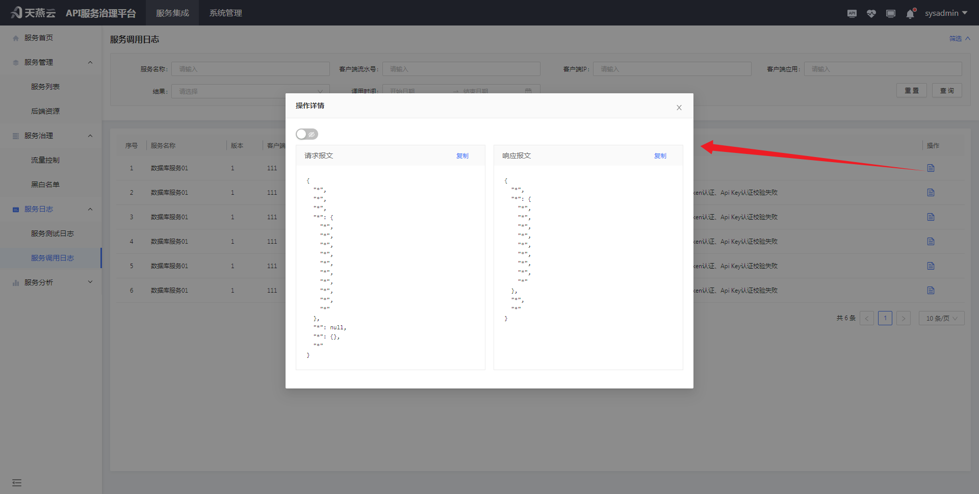The image size is (979, 494).
Task: Copy the 请求报文 content
Action: click(x=462, y=156)
